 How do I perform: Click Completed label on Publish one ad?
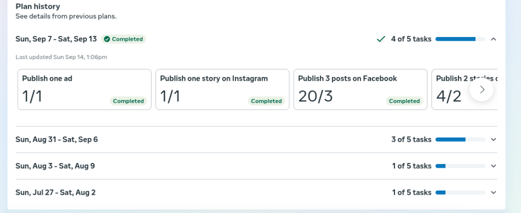pyautogui.click(x=128, y=101)
